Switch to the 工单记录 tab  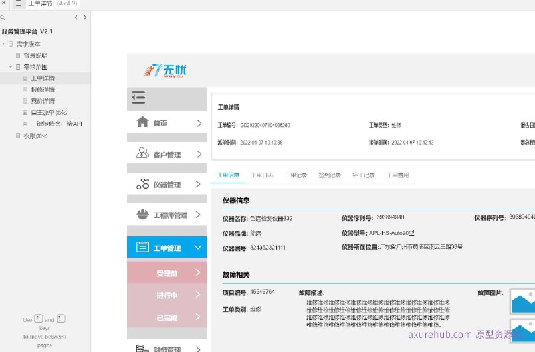(x=296, y=175)
